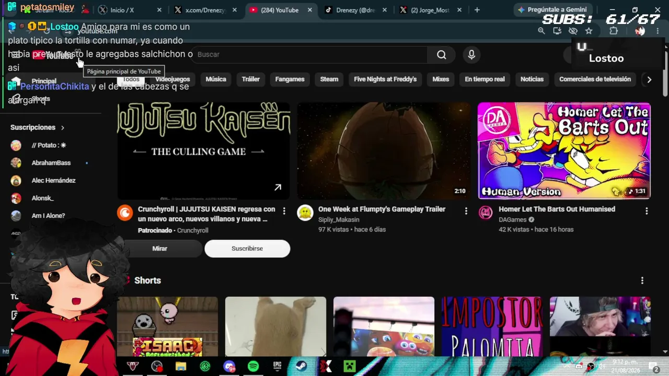Start voice search with the microphone icon
This screenshot has width=669, height=376.
coord(471,55)
